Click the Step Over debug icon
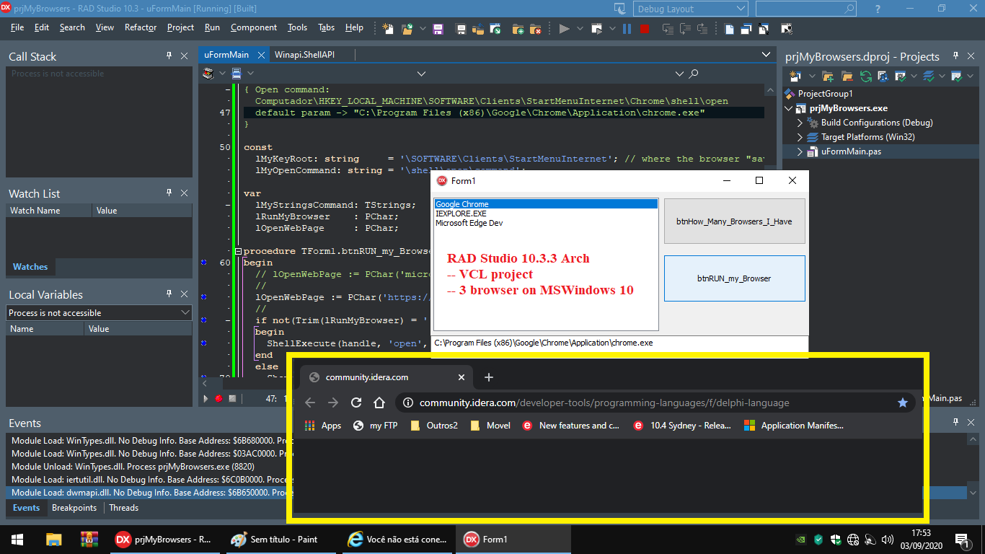Image resolution: width=985 pixels, height=554 pixels. pyautogui.click(x=684, y=29)
